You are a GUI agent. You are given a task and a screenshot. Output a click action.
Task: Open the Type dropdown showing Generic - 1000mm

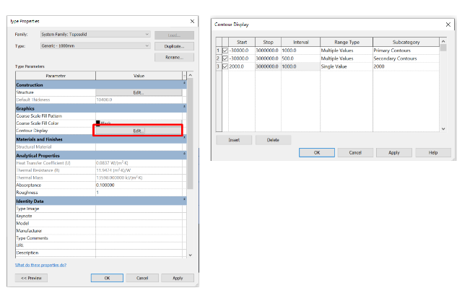pyautogui.click(x=95, y=45)
